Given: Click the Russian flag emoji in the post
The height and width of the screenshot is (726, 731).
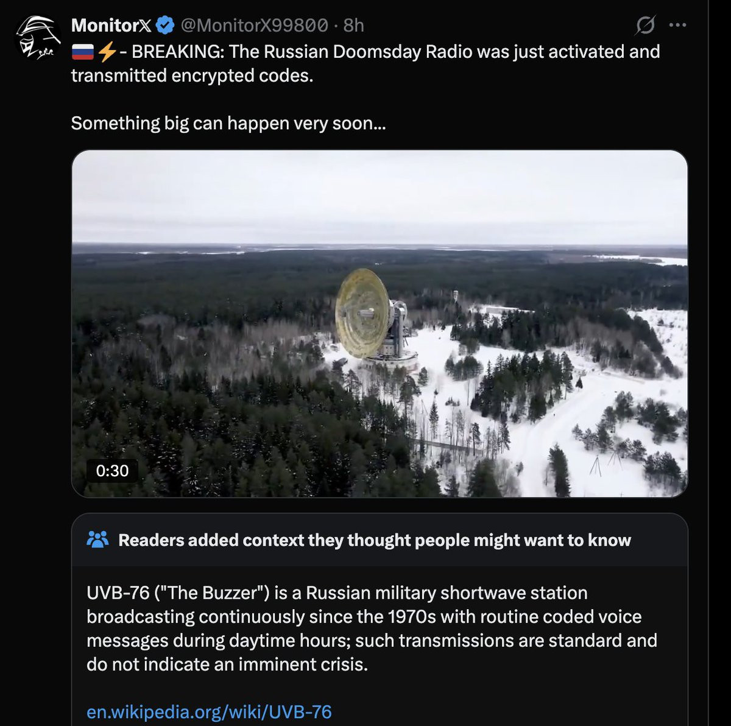Looking at the screenshot, I should (82, 52).
